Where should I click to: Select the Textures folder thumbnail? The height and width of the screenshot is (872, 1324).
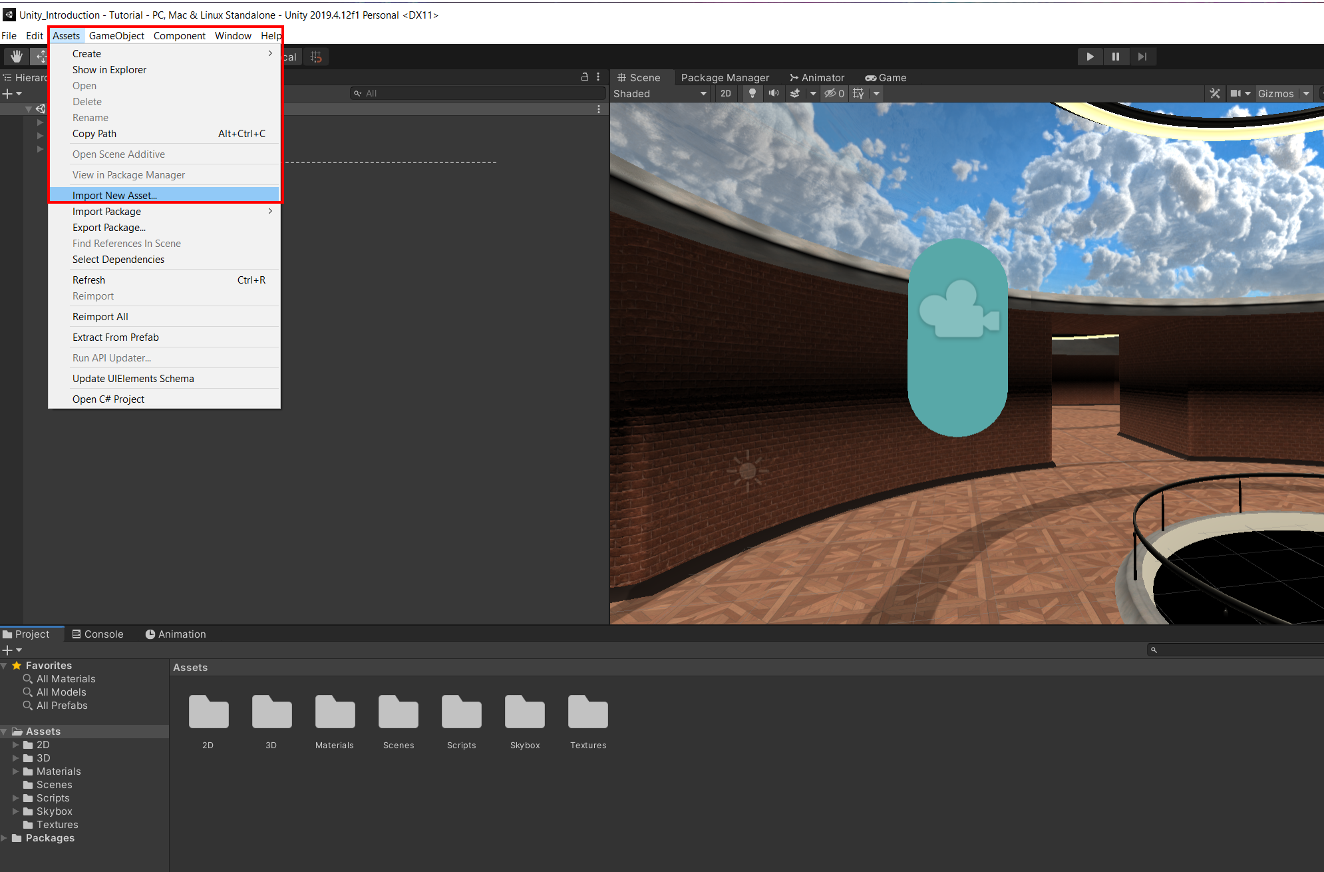pyautogui.click(x=587, y=713)
